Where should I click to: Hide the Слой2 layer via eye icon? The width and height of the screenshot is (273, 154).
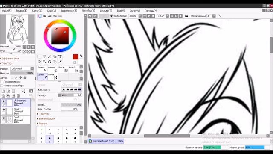coord(3,110)
